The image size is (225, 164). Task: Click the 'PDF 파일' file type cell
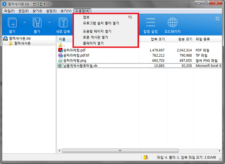tap(202, 50)
